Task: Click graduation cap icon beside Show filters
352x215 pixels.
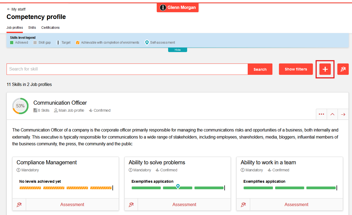Action: 343,69
